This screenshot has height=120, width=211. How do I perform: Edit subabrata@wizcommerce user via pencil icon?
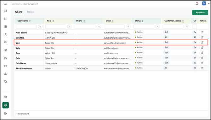click(x=202, y=58)
